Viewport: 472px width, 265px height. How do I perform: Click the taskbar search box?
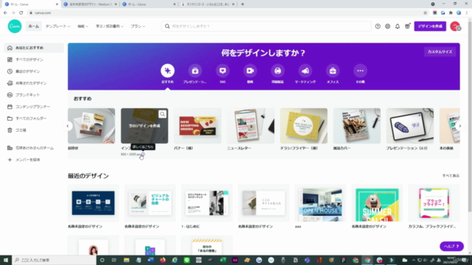click(x=54, y=260)
